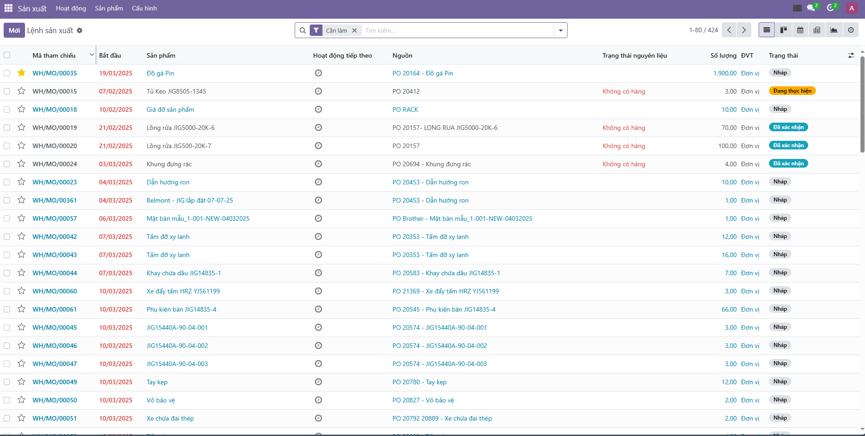
Task: Open source link PO RACK
Action: click(405, 109)
